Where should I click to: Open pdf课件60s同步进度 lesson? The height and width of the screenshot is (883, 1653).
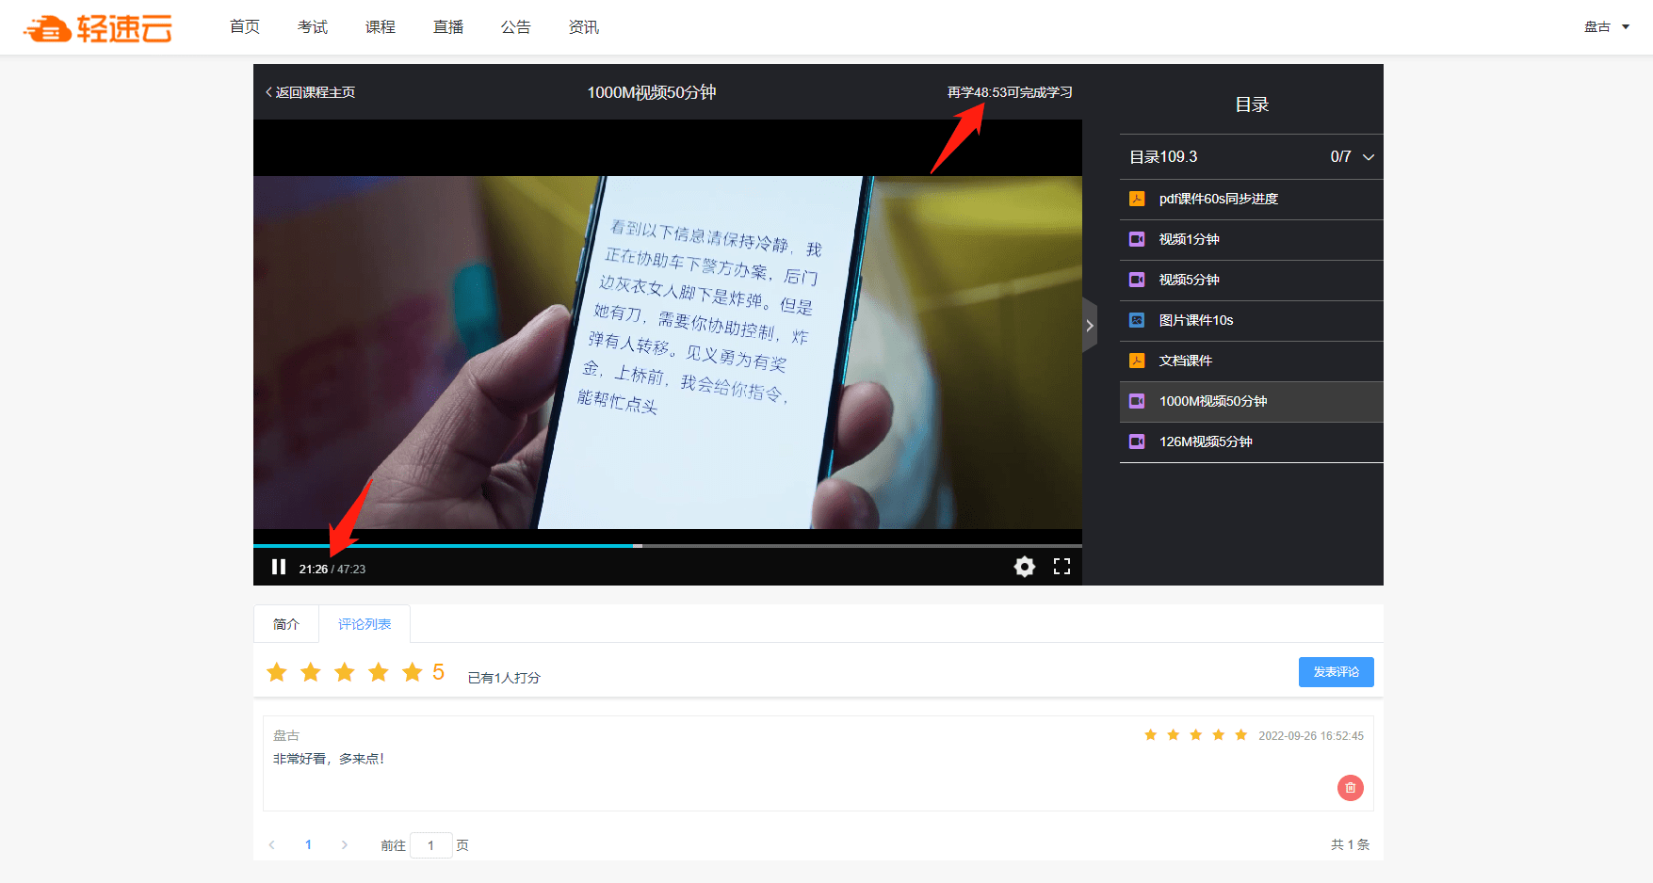click(x=1251, y=199)
